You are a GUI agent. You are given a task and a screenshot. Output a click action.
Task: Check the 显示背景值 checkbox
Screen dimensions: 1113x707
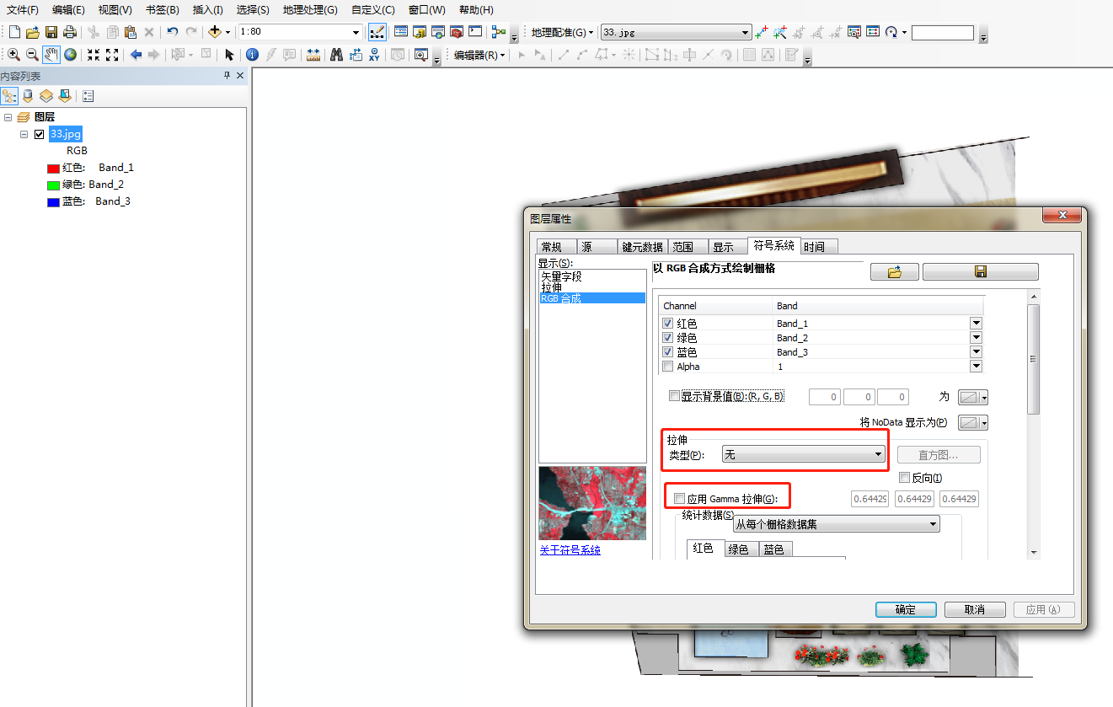click(x=673, y=395)
